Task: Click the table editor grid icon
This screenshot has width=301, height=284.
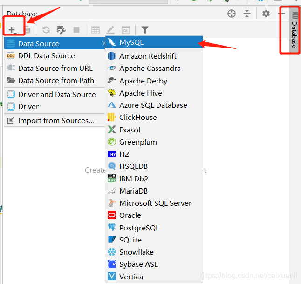Action: 96,30
